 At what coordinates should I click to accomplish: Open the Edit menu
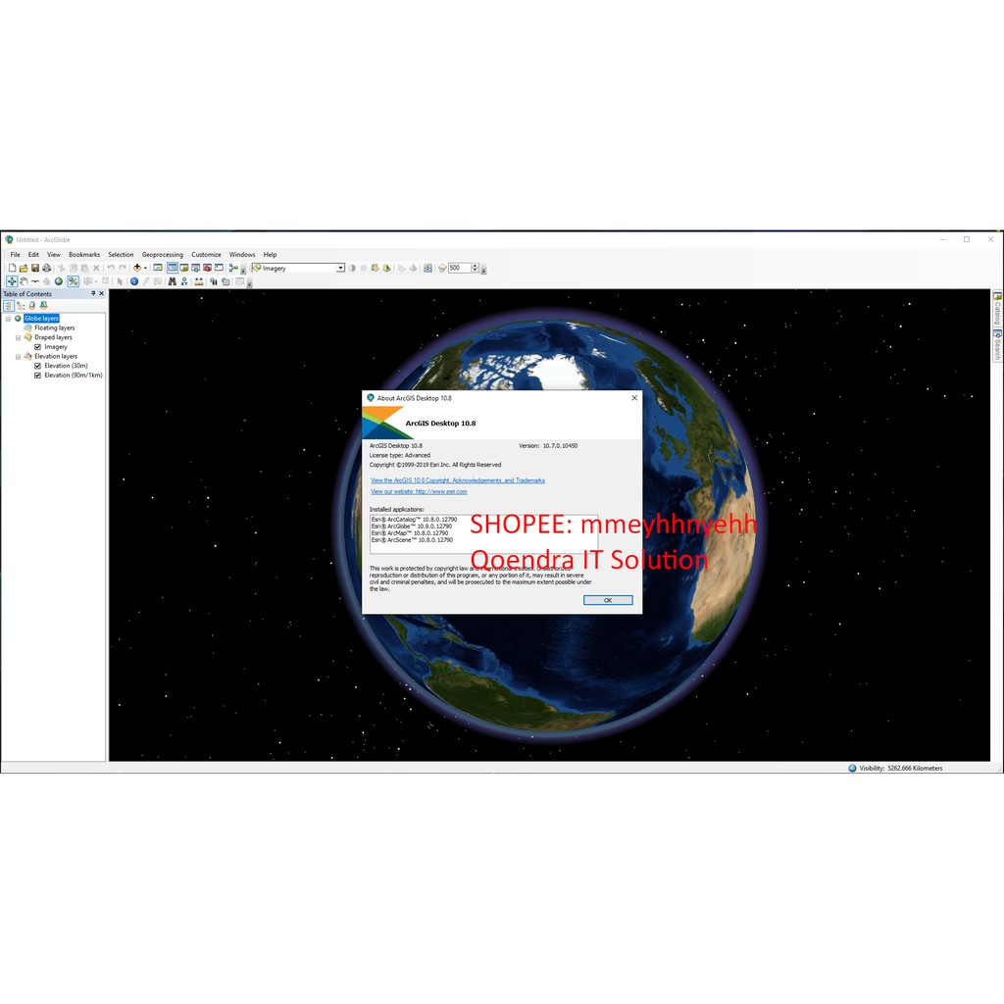point(33,254)
